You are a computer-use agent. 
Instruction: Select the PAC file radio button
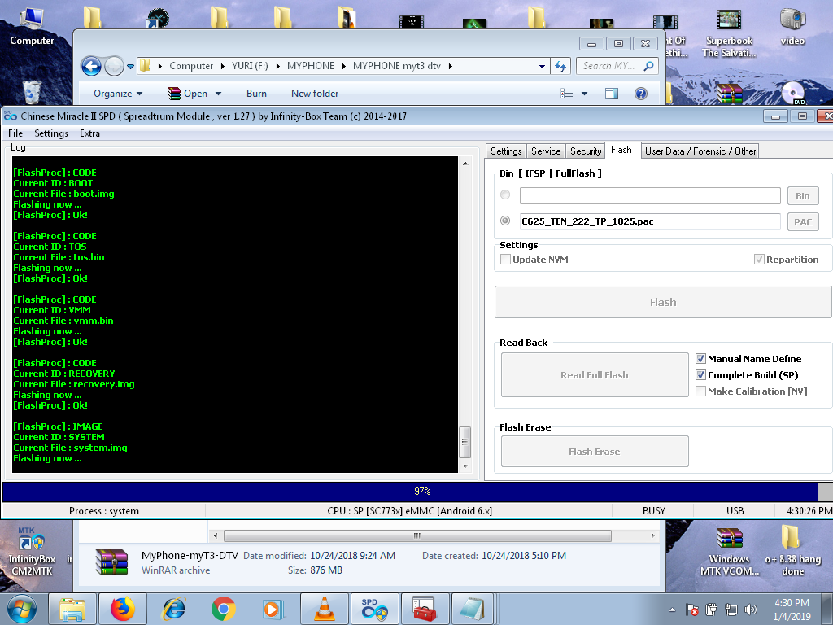[505, 220]
